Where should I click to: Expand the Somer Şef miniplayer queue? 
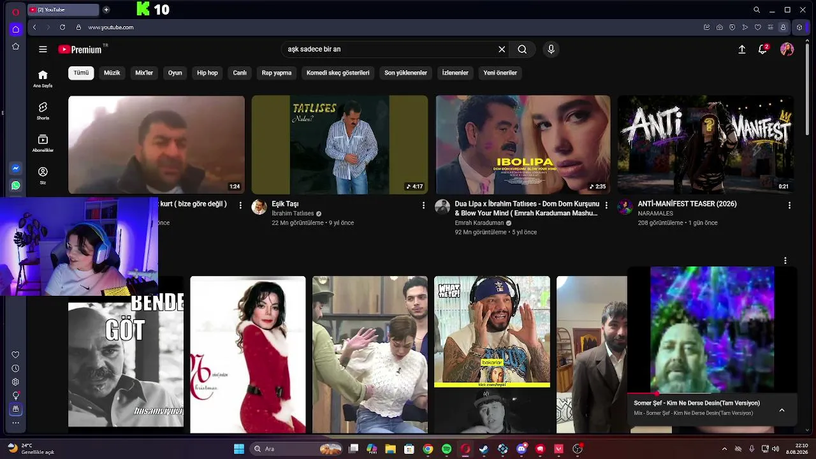(782, 410)
